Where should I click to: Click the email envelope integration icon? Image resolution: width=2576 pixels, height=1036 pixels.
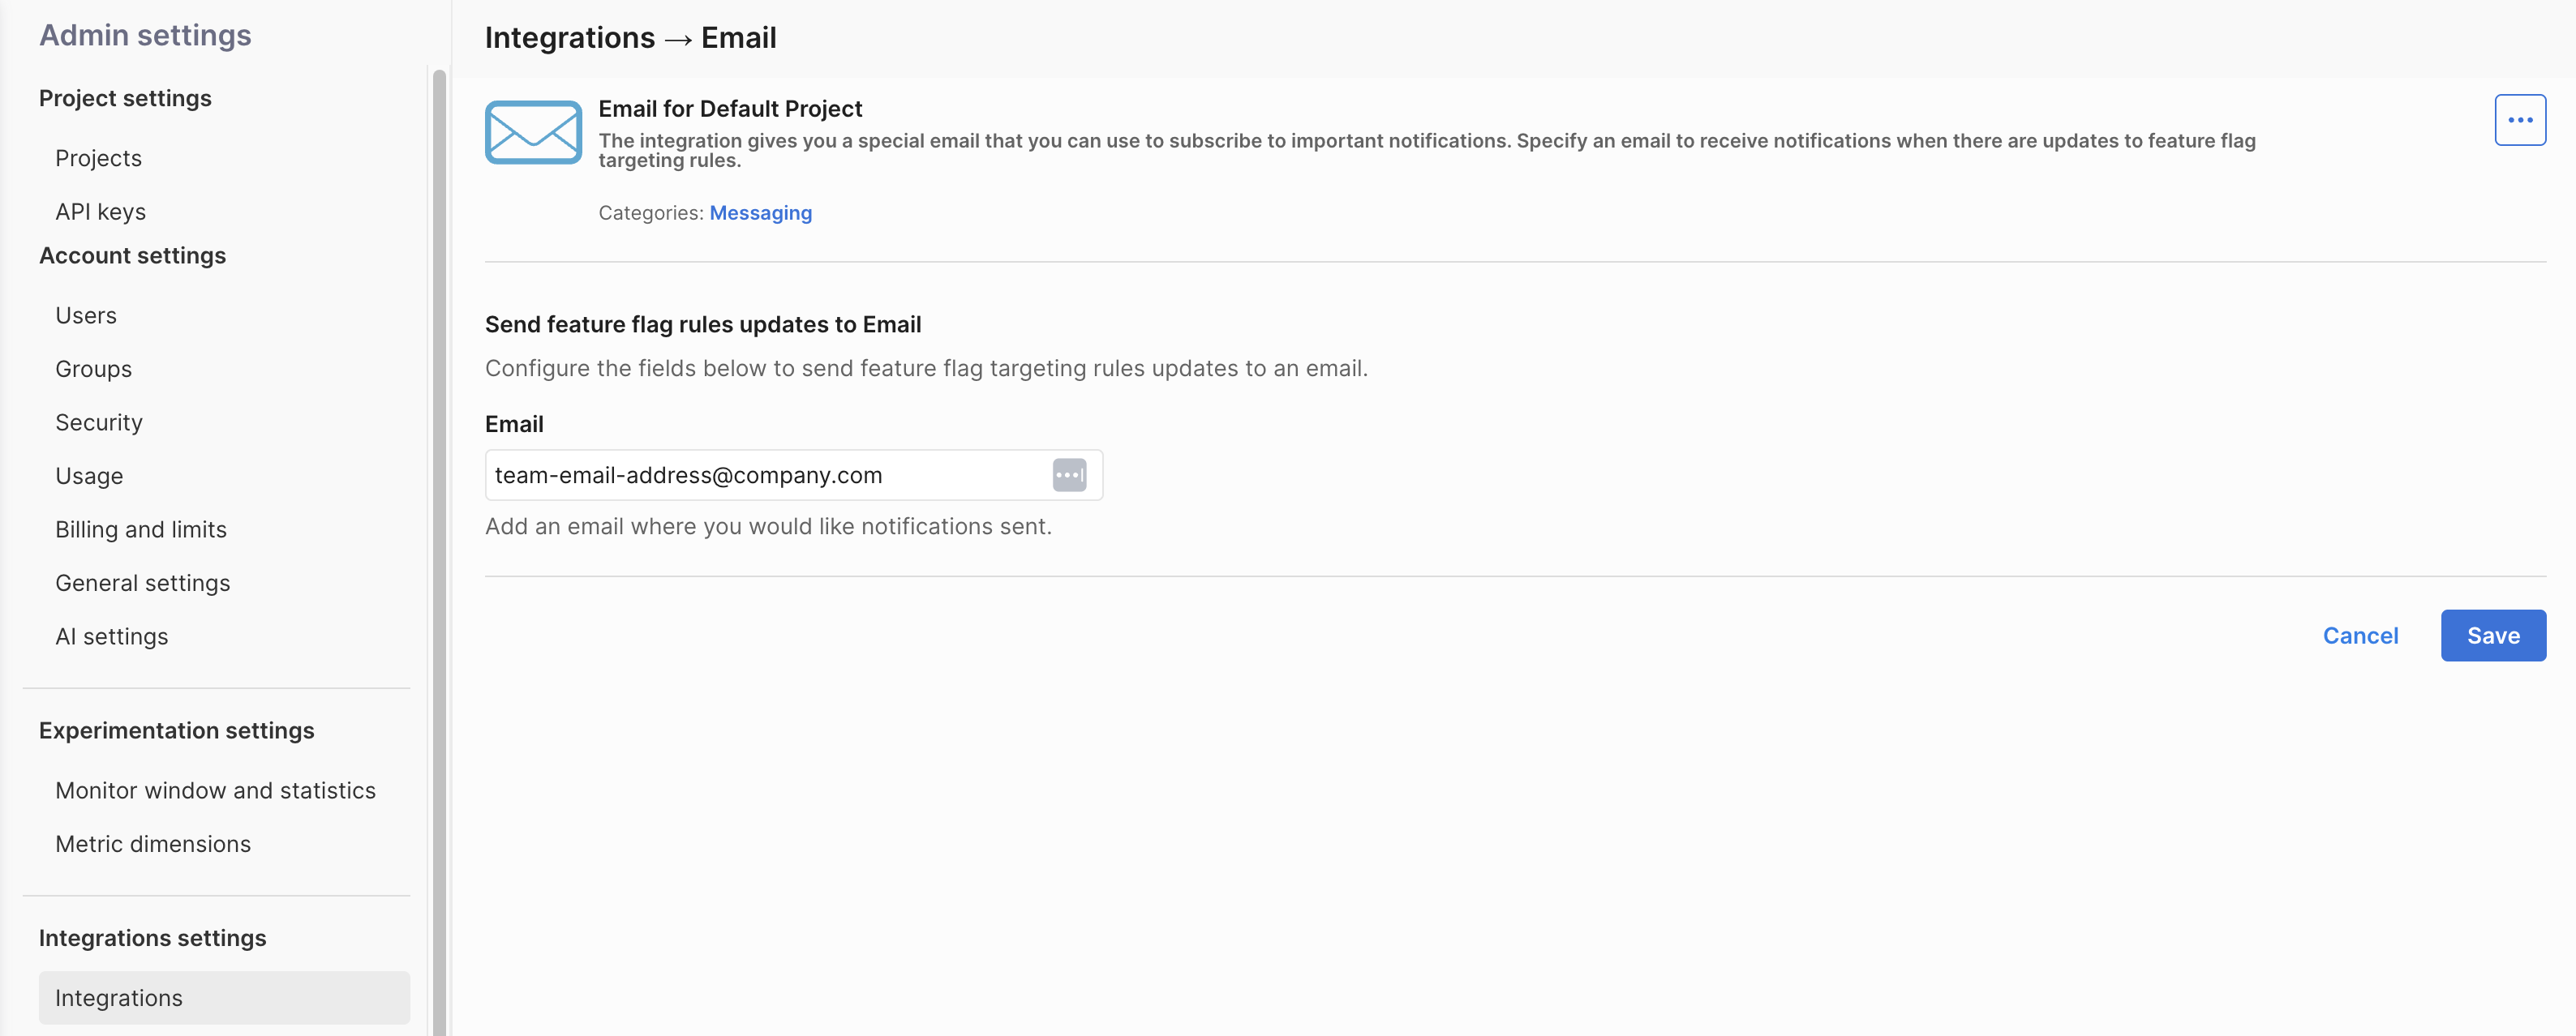pyautogui.click(x=533, y=132)
